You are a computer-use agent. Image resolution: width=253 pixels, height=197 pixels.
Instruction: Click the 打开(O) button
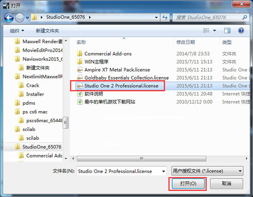coord(188,184)
